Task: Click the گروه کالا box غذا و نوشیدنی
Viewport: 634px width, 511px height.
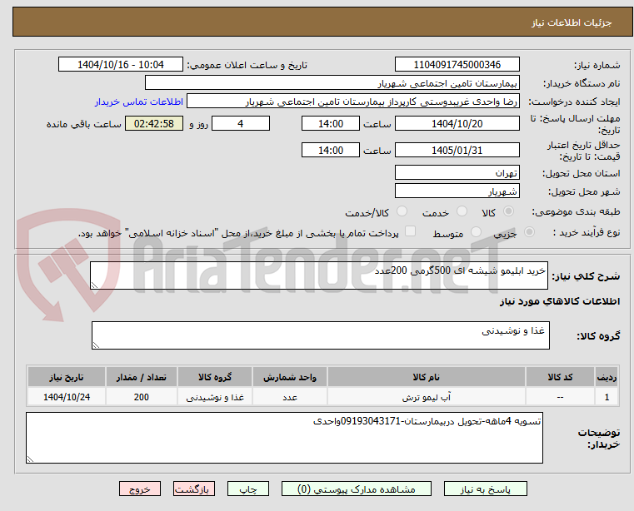Action: [321, 335]
